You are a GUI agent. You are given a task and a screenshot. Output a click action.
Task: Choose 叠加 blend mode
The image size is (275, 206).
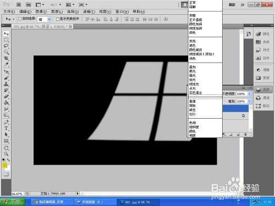coord(193,67)
